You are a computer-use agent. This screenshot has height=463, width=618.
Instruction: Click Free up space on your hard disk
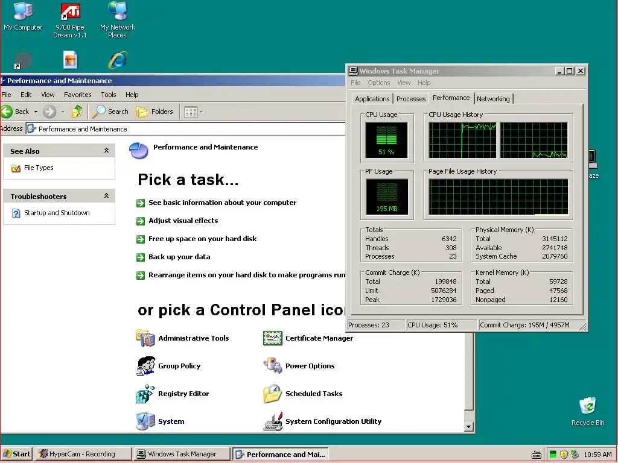click(202, 239)
